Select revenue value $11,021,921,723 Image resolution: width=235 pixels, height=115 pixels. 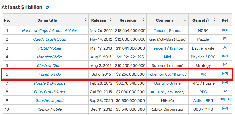point(130,57)
